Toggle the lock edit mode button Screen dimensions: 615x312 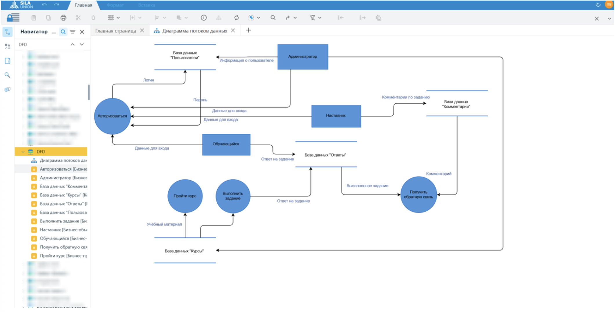pyautogui.click(x=13, y=18)
